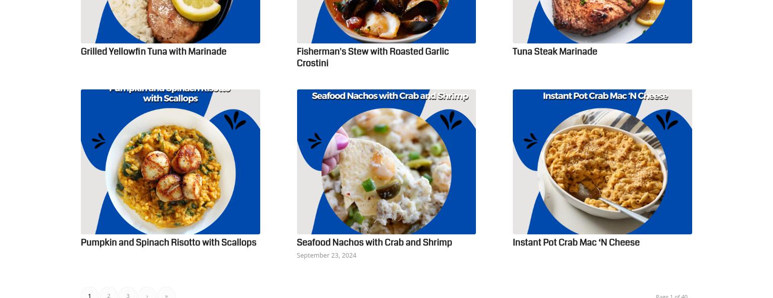Open the mussel stew bowl thumbnail
The image size is (773, 298).
(x=386, y=22)
